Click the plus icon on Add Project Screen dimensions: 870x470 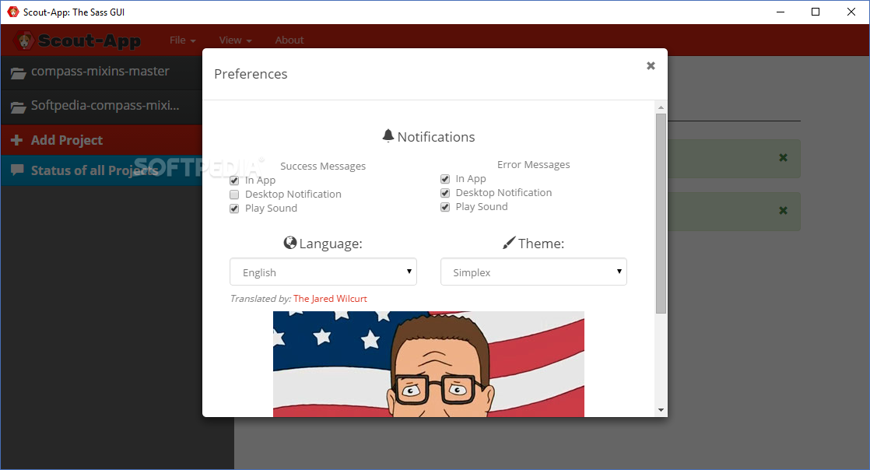[16, 140]
